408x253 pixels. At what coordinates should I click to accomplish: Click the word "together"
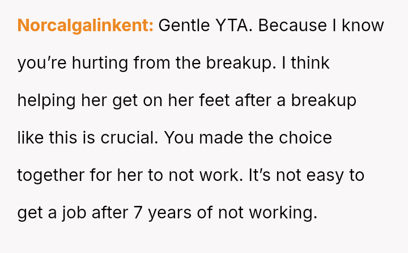(51, 175)
